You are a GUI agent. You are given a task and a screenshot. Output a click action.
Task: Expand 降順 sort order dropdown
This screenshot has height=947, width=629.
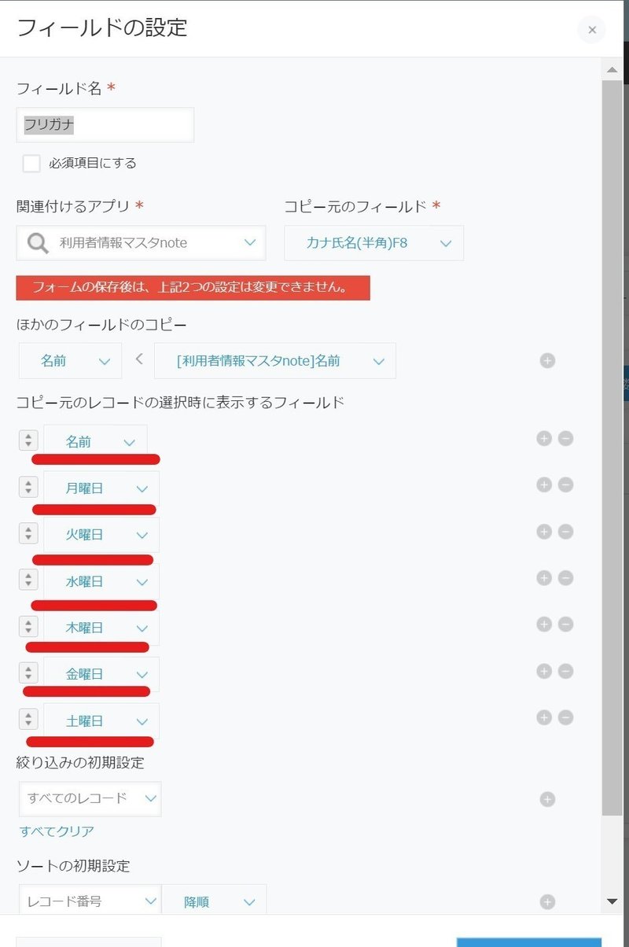214,902
